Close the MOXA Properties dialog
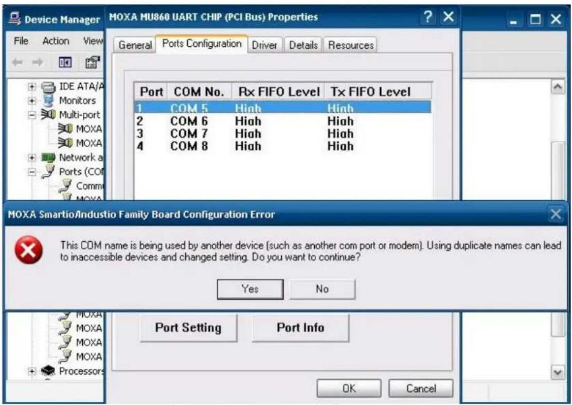The height and width of the screenshot is (405, 572). [x=449, y=17]
